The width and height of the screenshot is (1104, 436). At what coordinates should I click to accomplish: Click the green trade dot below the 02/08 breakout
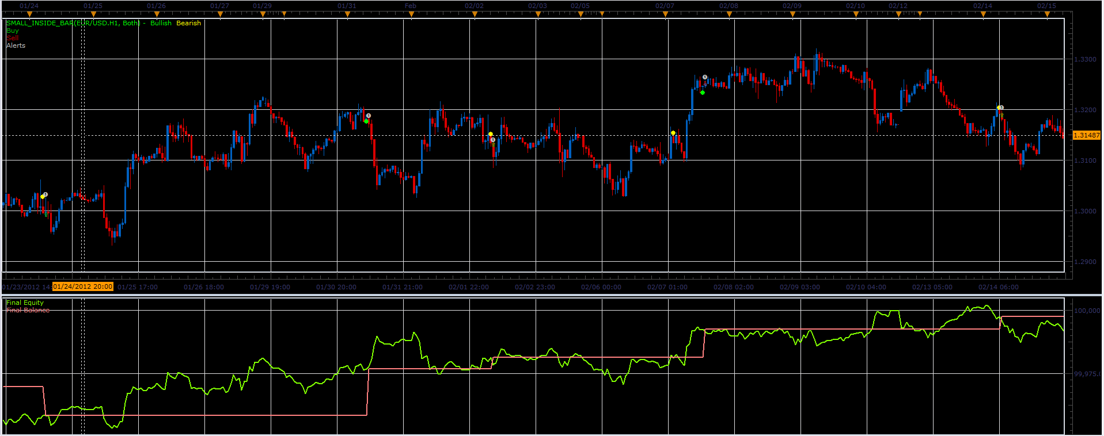[x=703, y=93]
